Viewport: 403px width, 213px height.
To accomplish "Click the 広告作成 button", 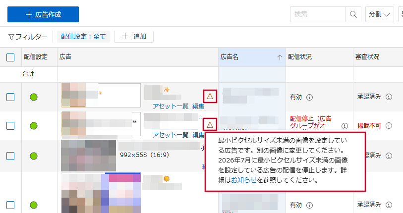I will [x=43, y=14].
